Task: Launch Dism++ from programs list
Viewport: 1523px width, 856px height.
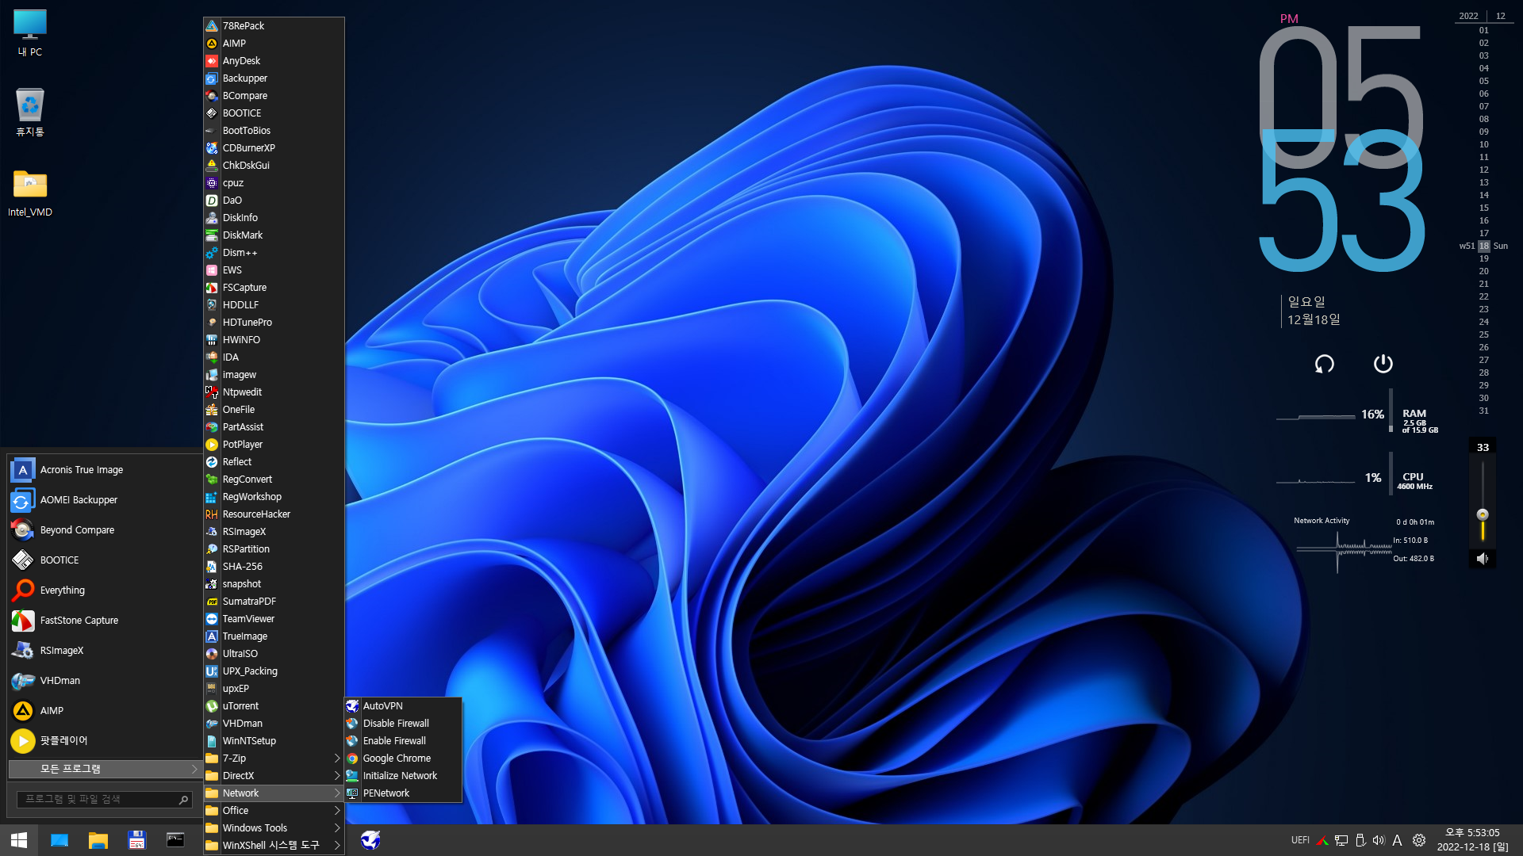Action: (x=274, y=253)
